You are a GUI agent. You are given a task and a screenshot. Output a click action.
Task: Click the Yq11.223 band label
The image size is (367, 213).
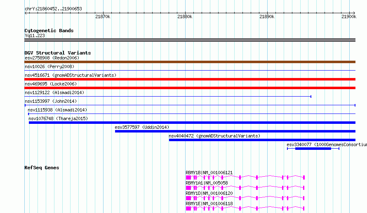point(35,35)
